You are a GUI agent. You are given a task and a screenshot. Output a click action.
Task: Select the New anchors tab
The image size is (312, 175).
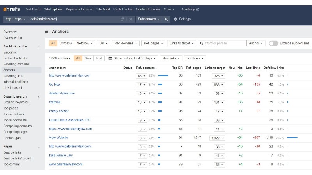click(x=88, y=58)
